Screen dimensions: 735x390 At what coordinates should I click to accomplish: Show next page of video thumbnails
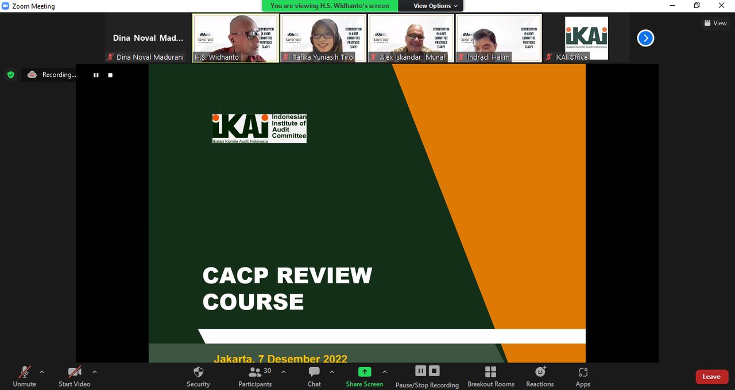[x=645, y=38]
